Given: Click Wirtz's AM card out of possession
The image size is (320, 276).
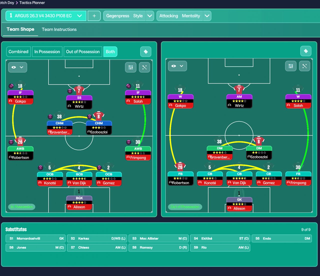Looking at the screenshot, I should (239, 101).
